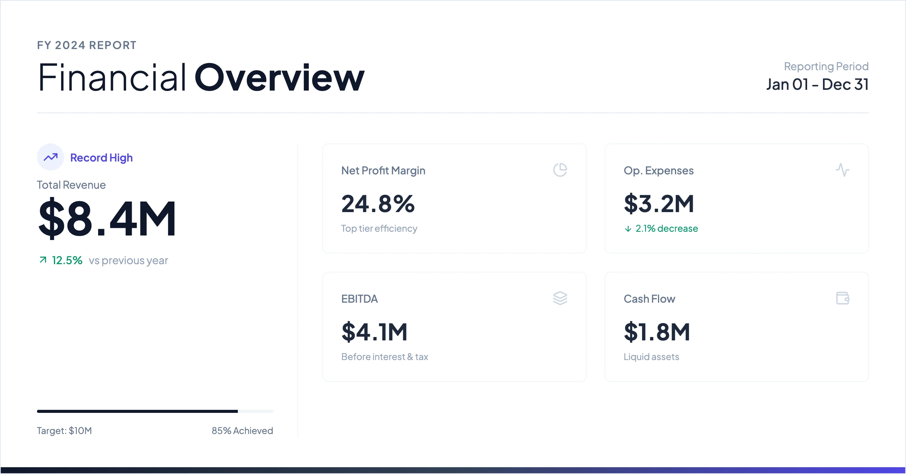Screen dimensions: 906x474
Task: Click the trending-up Record High icon
Action: coord(51,157)
